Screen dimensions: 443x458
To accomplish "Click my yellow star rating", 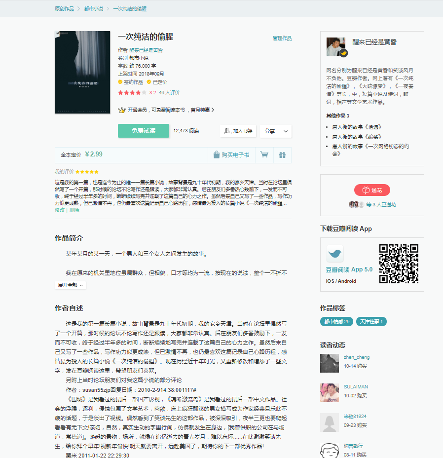I will 87,172.
